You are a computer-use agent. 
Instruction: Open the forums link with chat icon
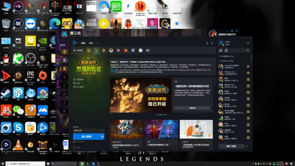tap(78, 83)
